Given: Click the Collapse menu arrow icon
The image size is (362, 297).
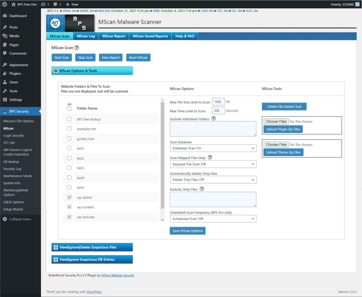Looking at the screenshot, I should pyautogui.click(x=5, y=219).
